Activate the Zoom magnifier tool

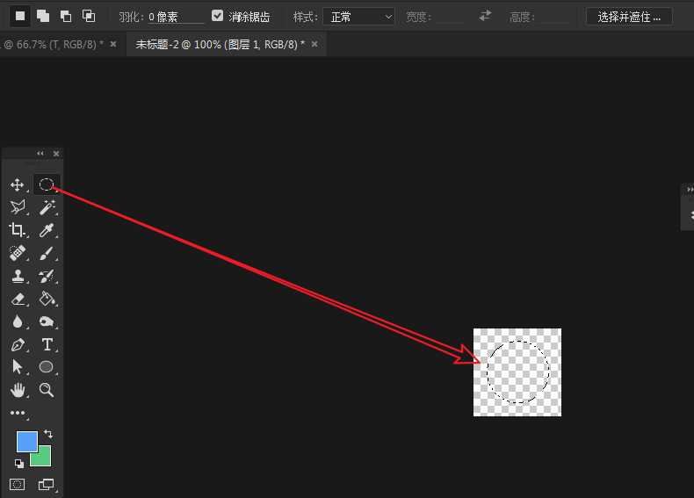[47, 390]
